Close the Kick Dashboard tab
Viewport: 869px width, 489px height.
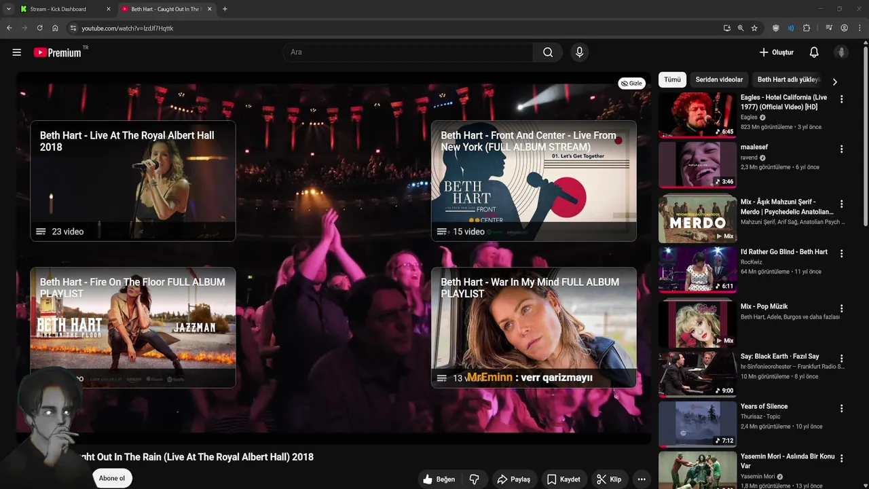click(109, 9)
